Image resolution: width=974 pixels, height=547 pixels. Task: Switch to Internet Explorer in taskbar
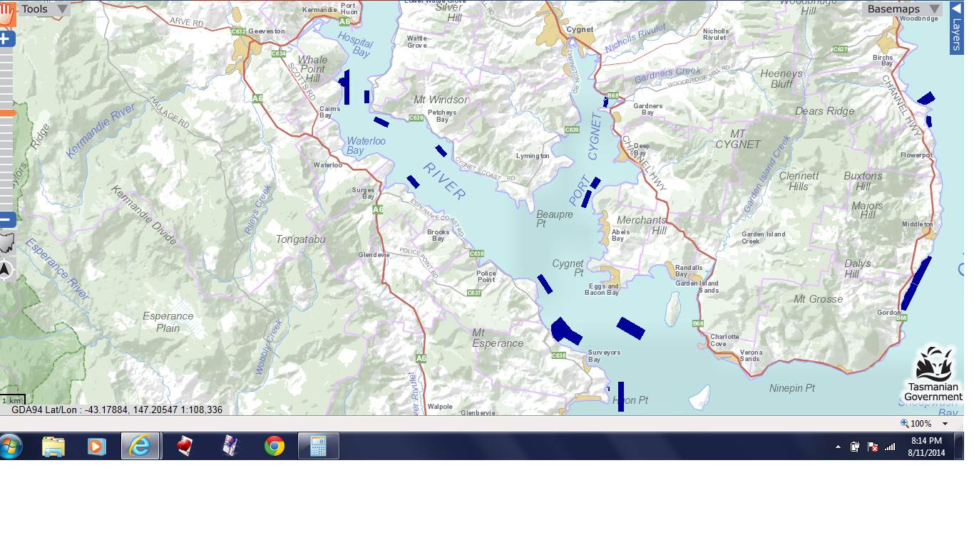[140, 447]
